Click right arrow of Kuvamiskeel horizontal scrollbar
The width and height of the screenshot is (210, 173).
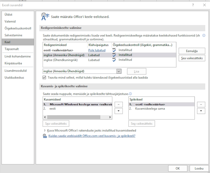coord(110,117)
